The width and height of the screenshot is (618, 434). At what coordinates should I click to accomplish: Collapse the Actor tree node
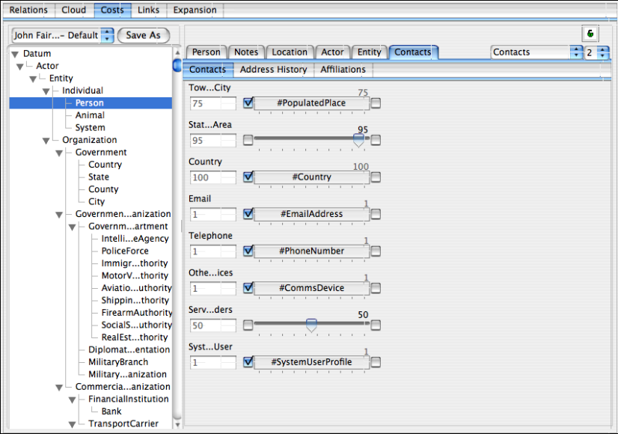[19, 67]
